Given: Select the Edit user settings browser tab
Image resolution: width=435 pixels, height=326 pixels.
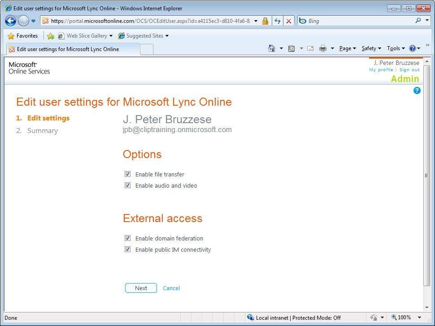Looking at the screenshot, I should tap(73, 49).
